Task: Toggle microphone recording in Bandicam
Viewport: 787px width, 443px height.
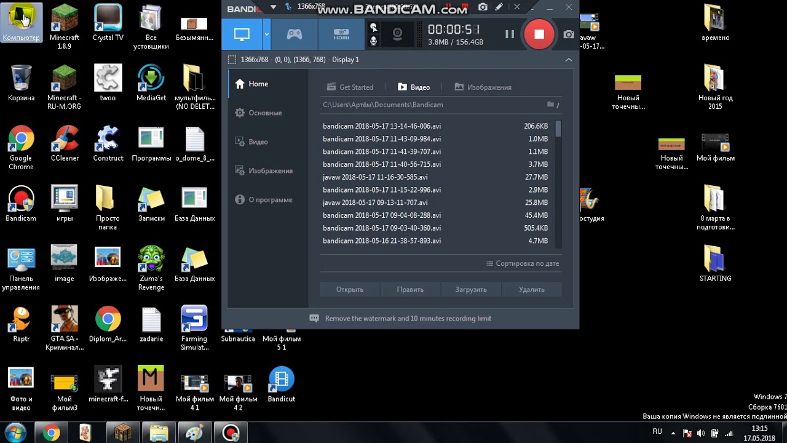Action: [373, 41]
